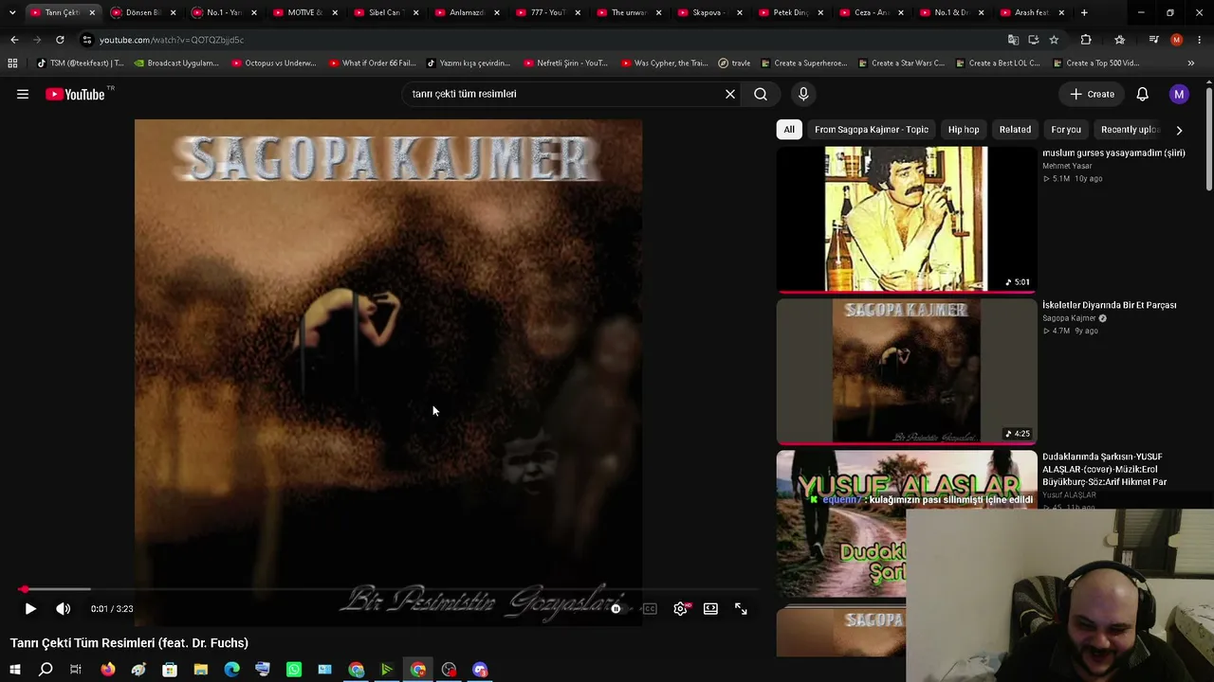Open player settings gear
The height and width of the screenshot is (682, 1214).
(x=680, y=609)
